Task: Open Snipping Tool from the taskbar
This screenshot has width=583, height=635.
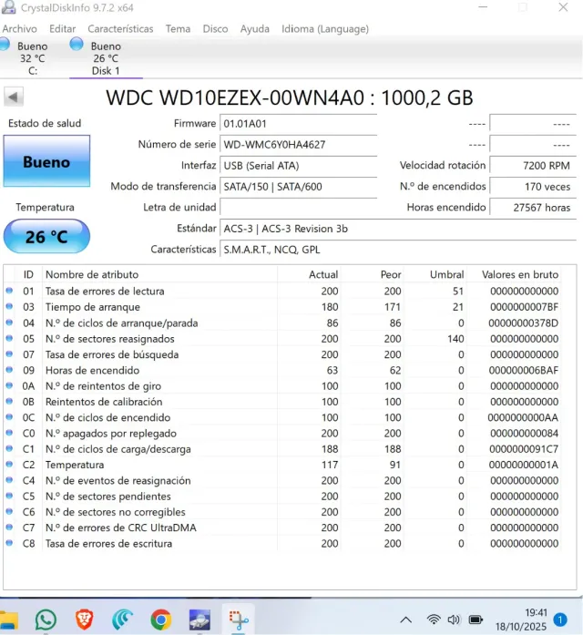Action: click(238, 620)
